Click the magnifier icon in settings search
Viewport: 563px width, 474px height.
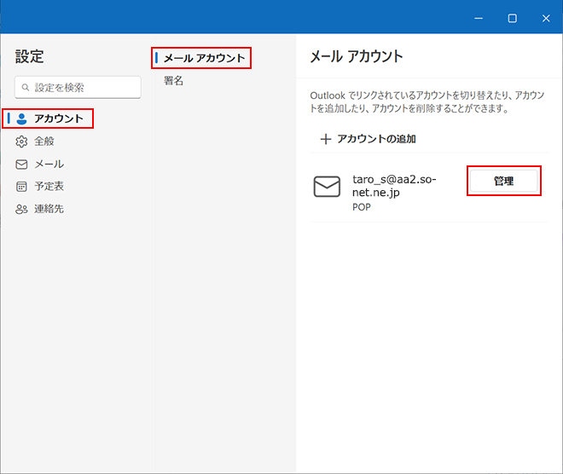click(x=26, y=88)
